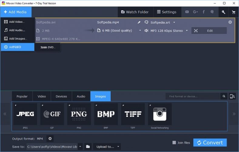Click the Google Plus icon
This screenshot has width=239, height=152.
(195, 12)
